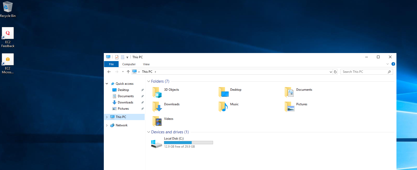
Task: Click the 12.9 GB free of 29.9 GB text
Action: 179,147
